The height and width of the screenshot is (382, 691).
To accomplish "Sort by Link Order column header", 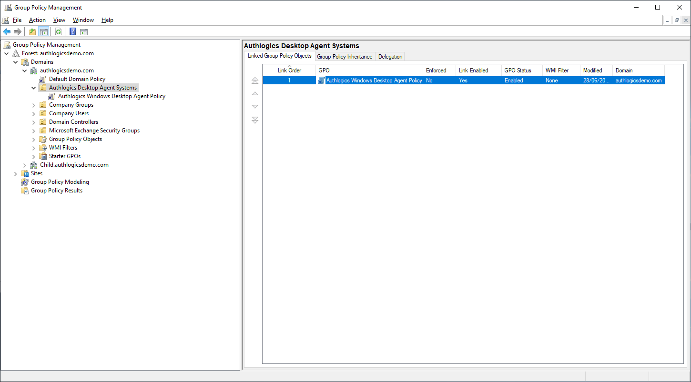I will pos(289,70).
